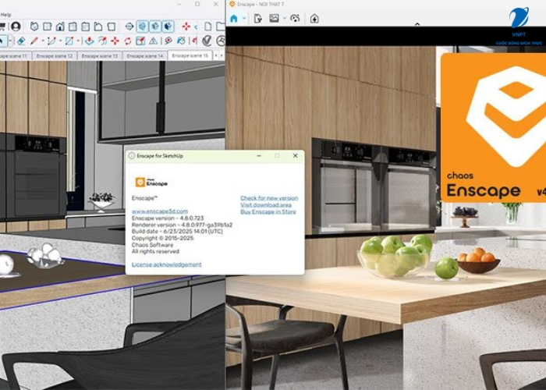Pick the Eraser tool
This screenshot has height=390, width=546.
click(21, 41)
